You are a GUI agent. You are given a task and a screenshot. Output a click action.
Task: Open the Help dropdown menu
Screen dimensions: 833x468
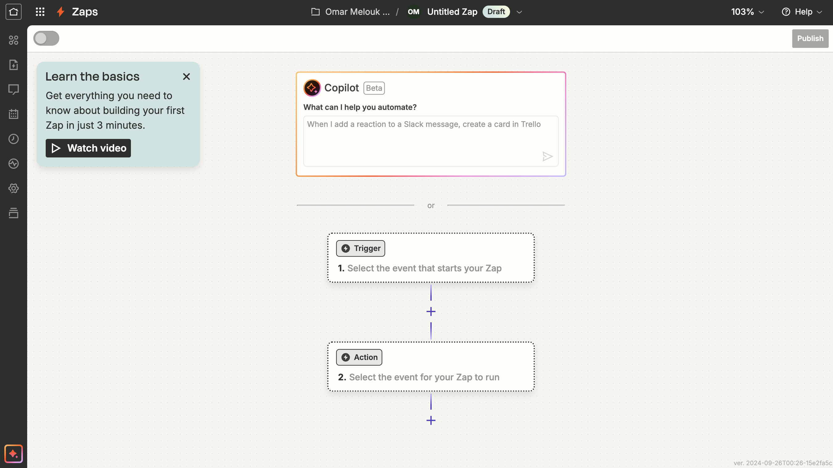(x=802, y=12)
